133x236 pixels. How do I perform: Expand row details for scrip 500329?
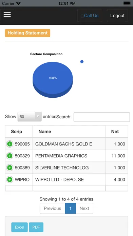tap(9, 156)
